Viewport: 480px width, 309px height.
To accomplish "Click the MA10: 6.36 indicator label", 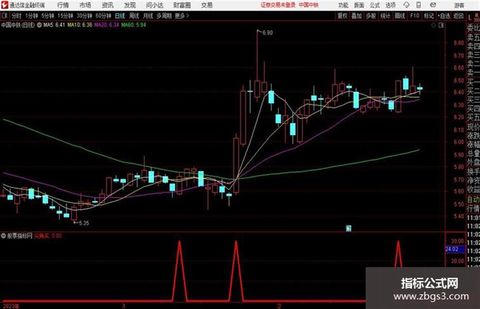I will pos(80,25).
